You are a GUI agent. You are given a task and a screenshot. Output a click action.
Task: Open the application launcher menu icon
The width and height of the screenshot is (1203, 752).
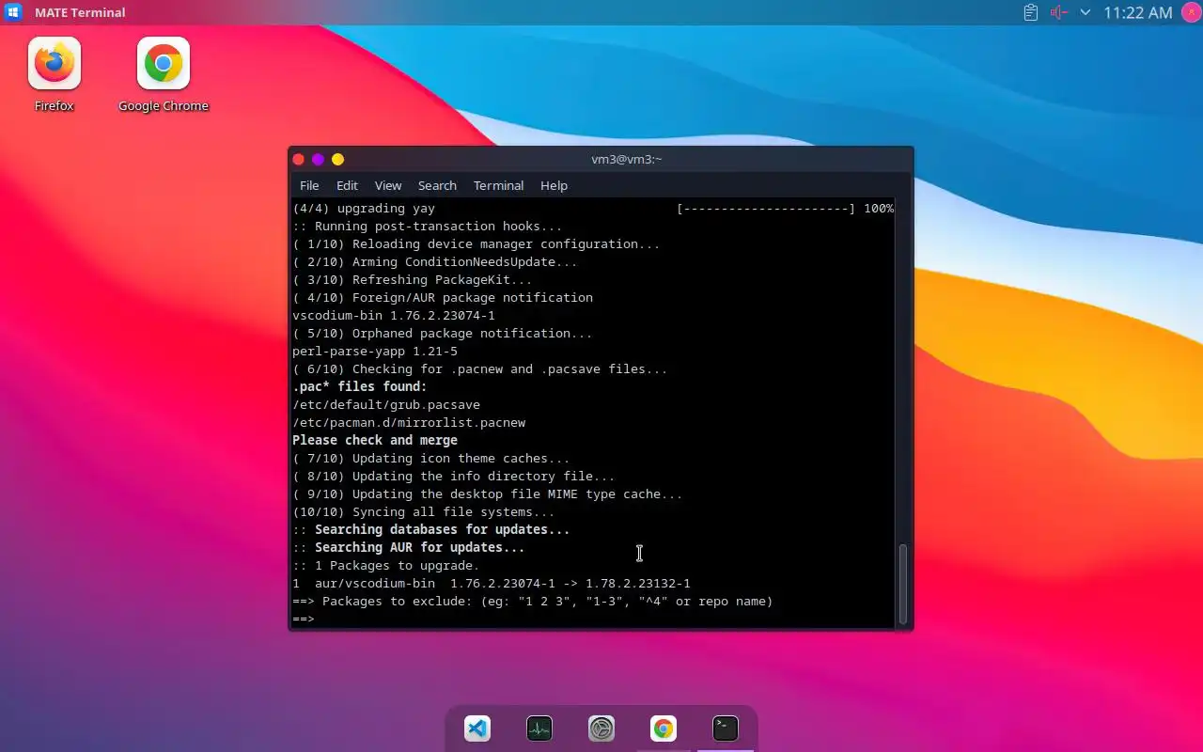[14, 12]
